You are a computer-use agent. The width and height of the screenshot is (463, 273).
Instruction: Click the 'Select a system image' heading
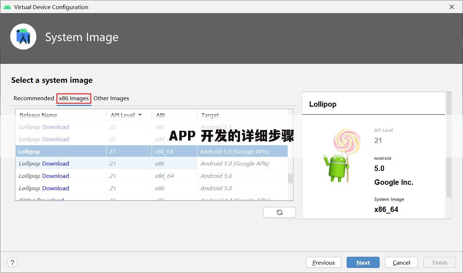[52, 80]
